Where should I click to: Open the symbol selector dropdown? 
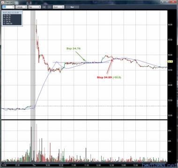(8, 7)
